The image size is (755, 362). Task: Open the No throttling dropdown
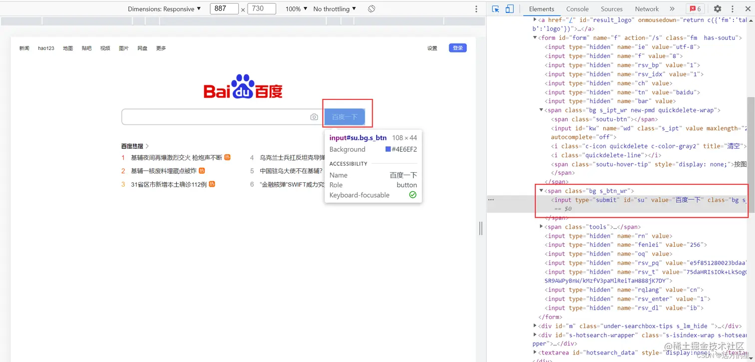click(333, 8)
